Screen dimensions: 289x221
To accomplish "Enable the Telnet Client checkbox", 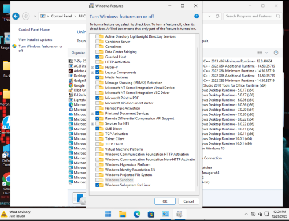I will [97, 139].
